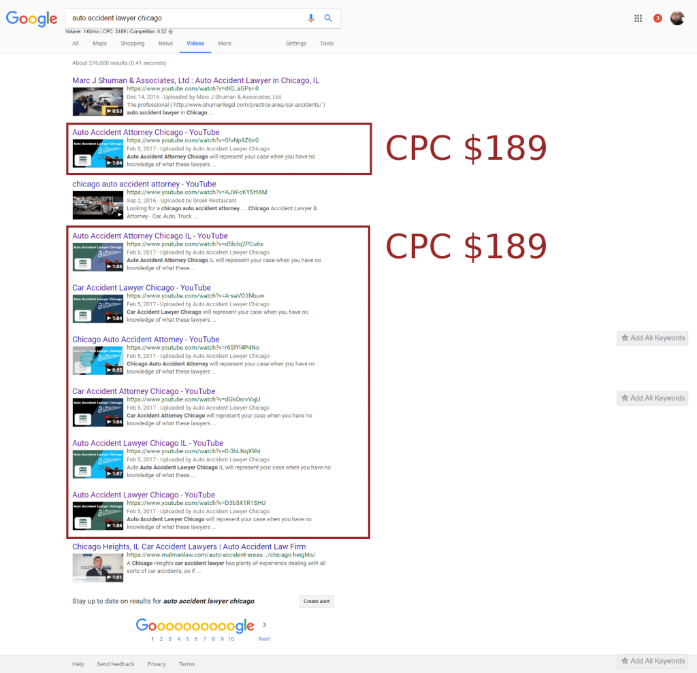The height and width of the screenshot is (673, 697).
Task: Open result uploaded by Greek Restaurant
Action: click(144, 184)
